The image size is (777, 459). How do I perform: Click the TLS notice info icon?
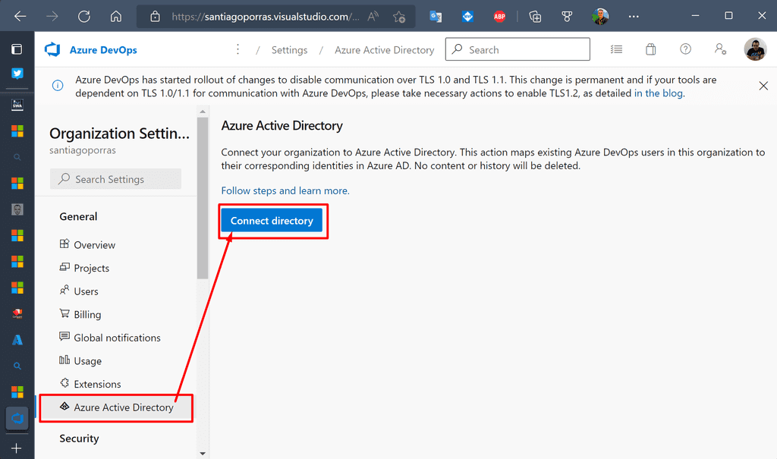(x=58, y=86)
